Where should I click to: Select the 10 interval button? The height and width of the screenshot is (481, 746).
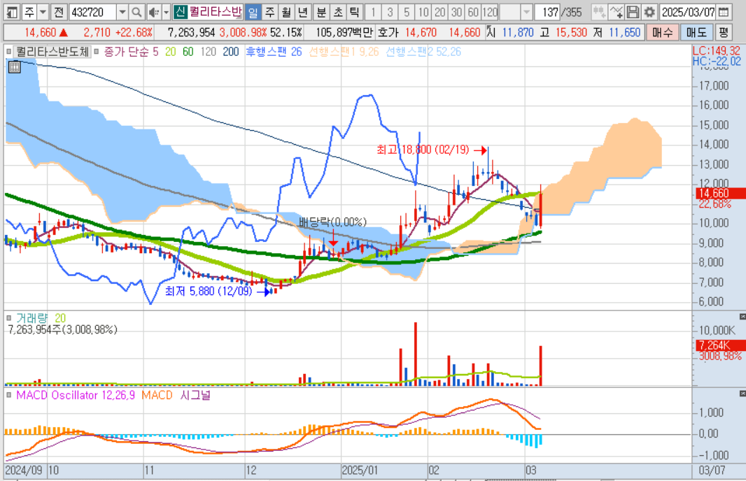click(423, 12)
